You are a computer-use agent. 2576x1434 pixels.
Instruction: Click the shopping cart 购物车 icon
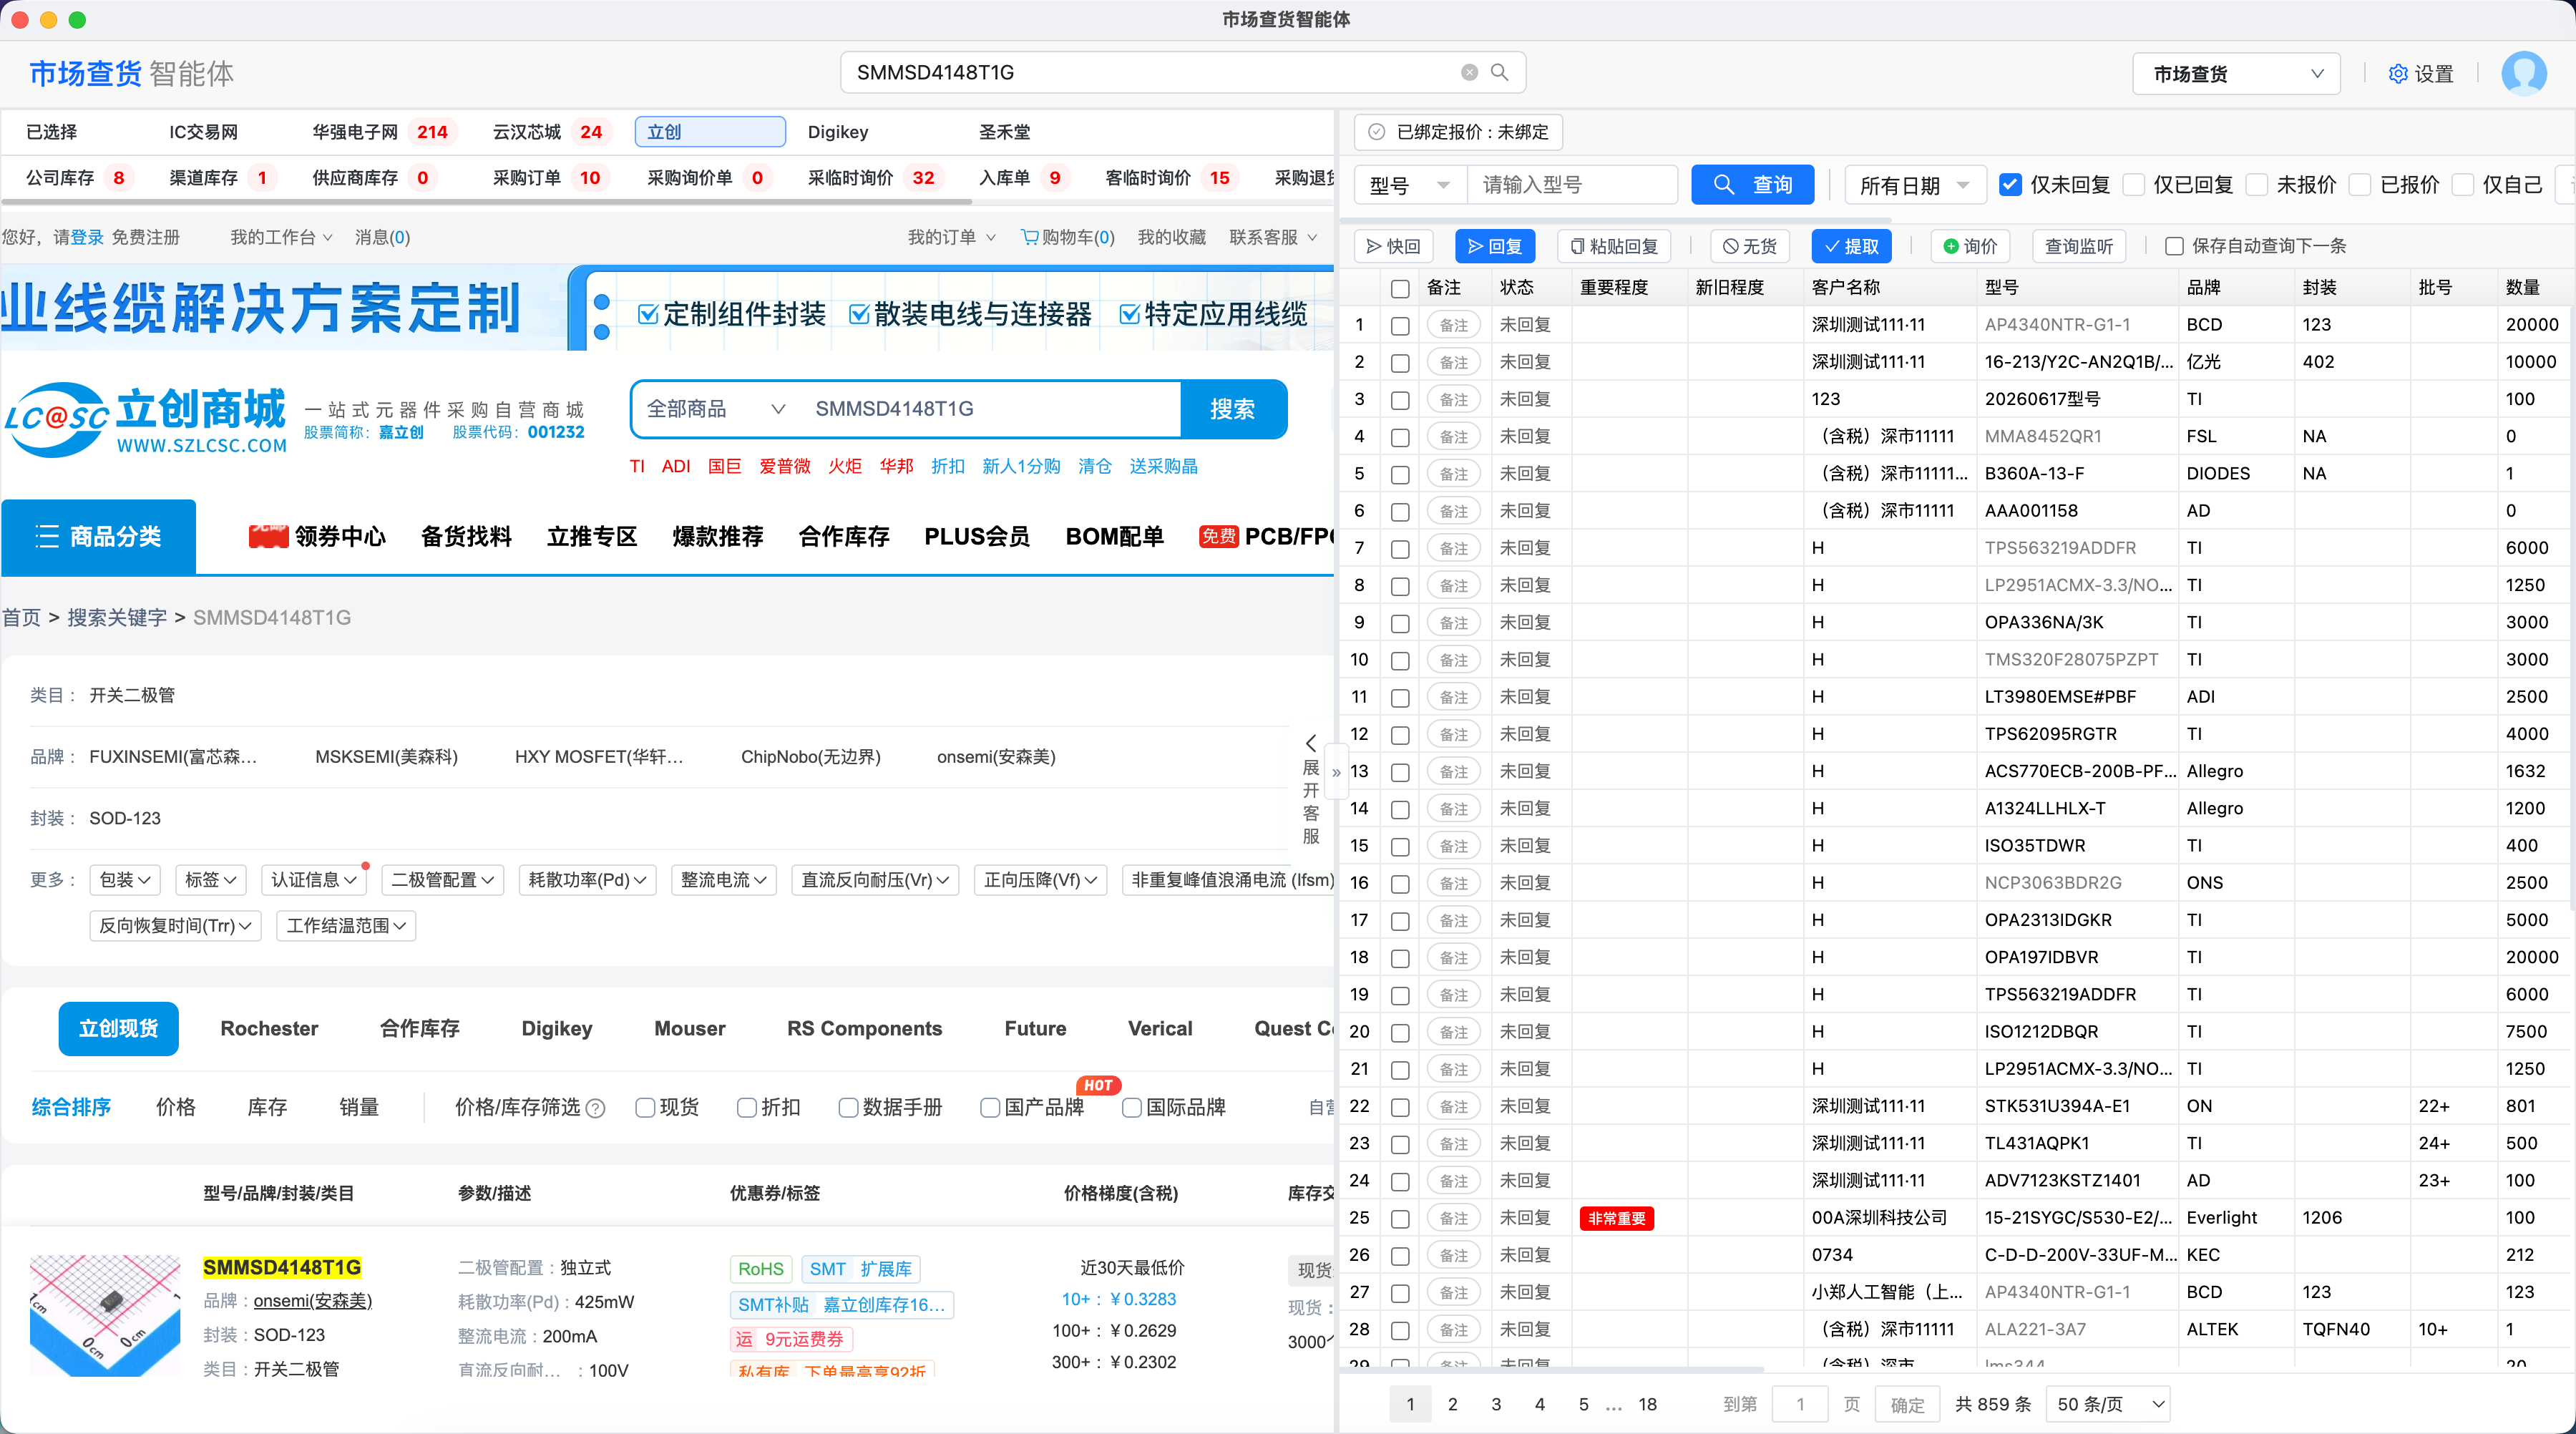(1029, 237)
